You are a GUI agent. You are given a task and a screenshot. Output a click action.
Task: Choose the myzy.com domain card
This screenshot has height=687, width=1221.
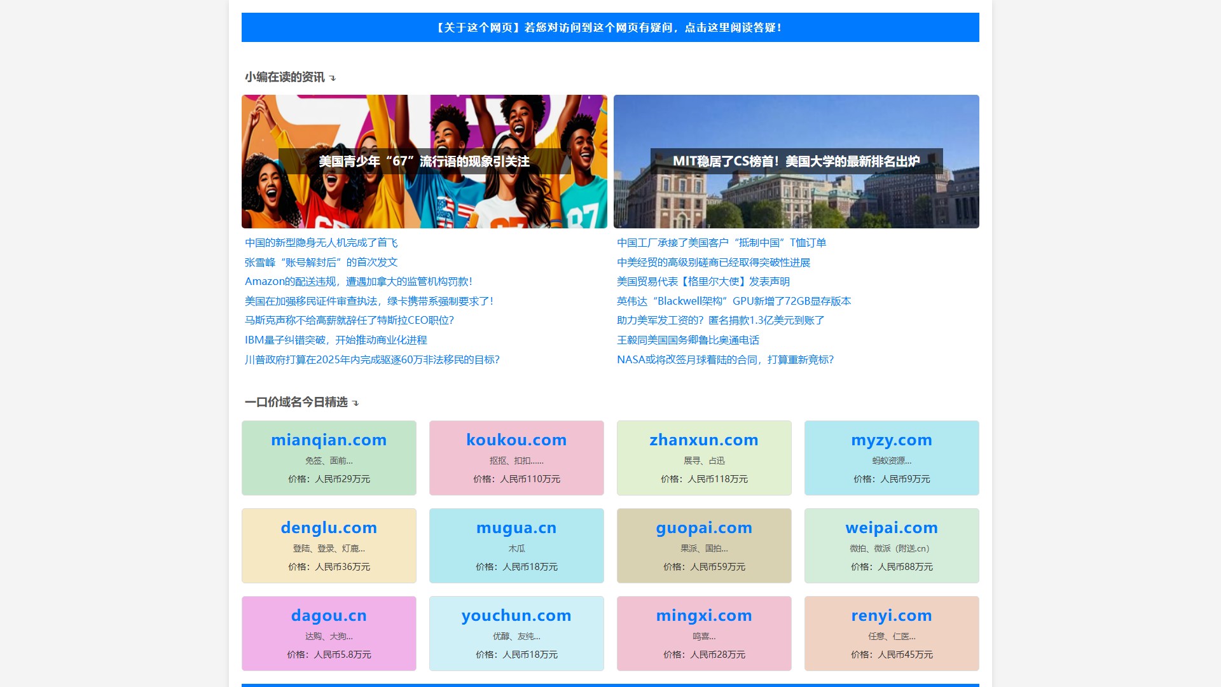pos(892,457)
